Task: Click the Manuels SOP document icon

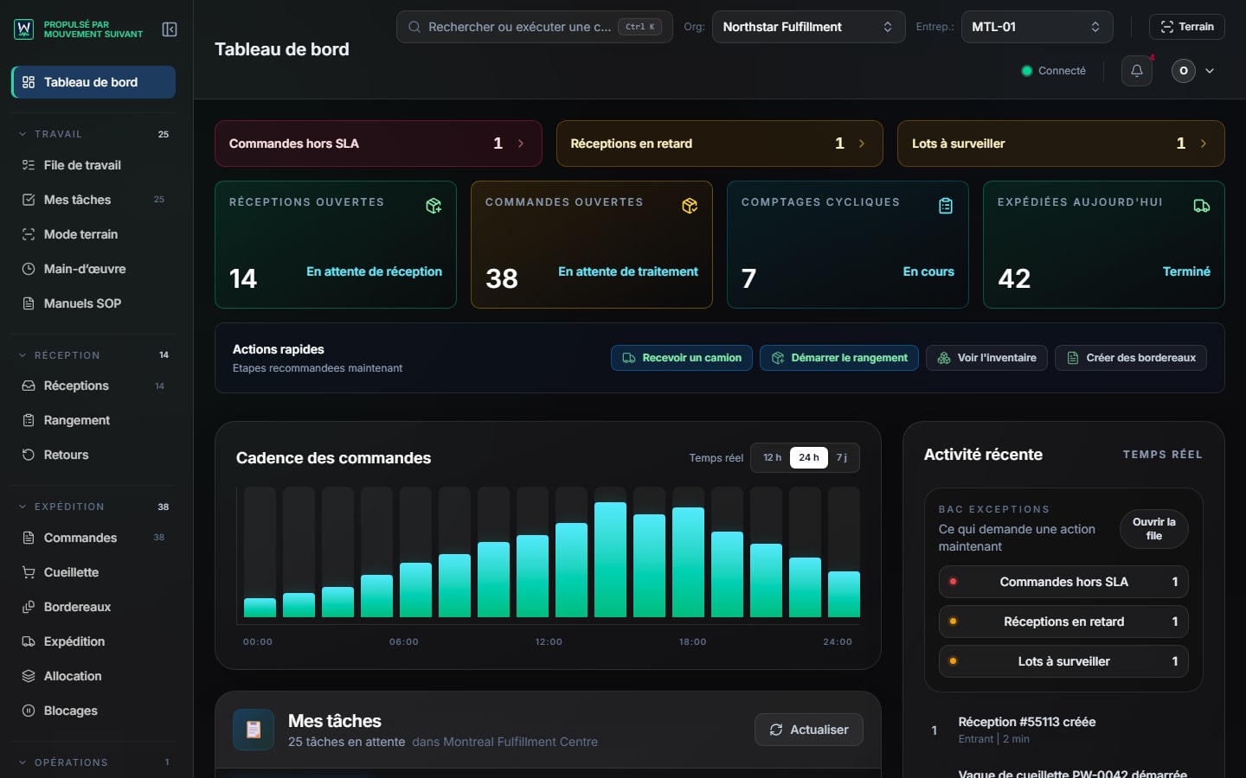Action: coord(29,303)
